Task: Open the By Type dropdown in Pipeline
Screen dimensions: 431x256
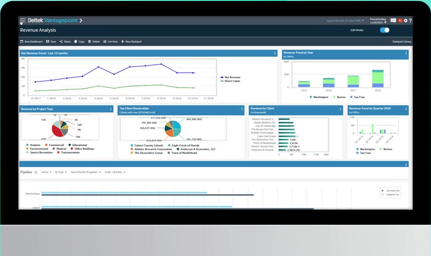Action: (x=61, y=172)
